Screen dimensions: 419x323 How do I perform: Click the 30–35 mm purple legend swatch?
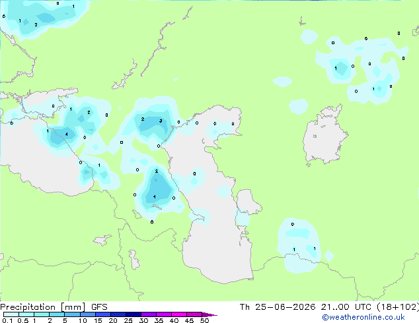pyautogui.click(x=149, y=314)
